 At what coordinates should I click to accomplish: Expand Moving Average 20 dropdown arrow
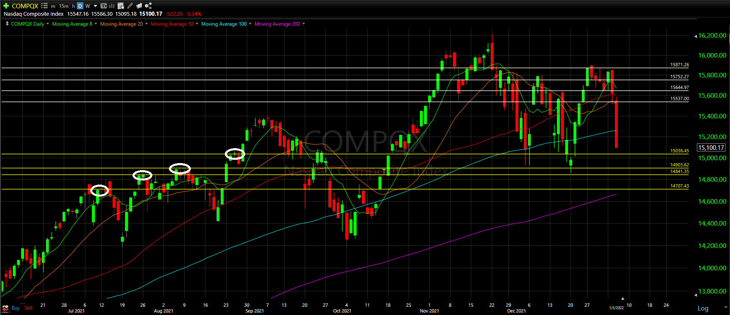146,24
